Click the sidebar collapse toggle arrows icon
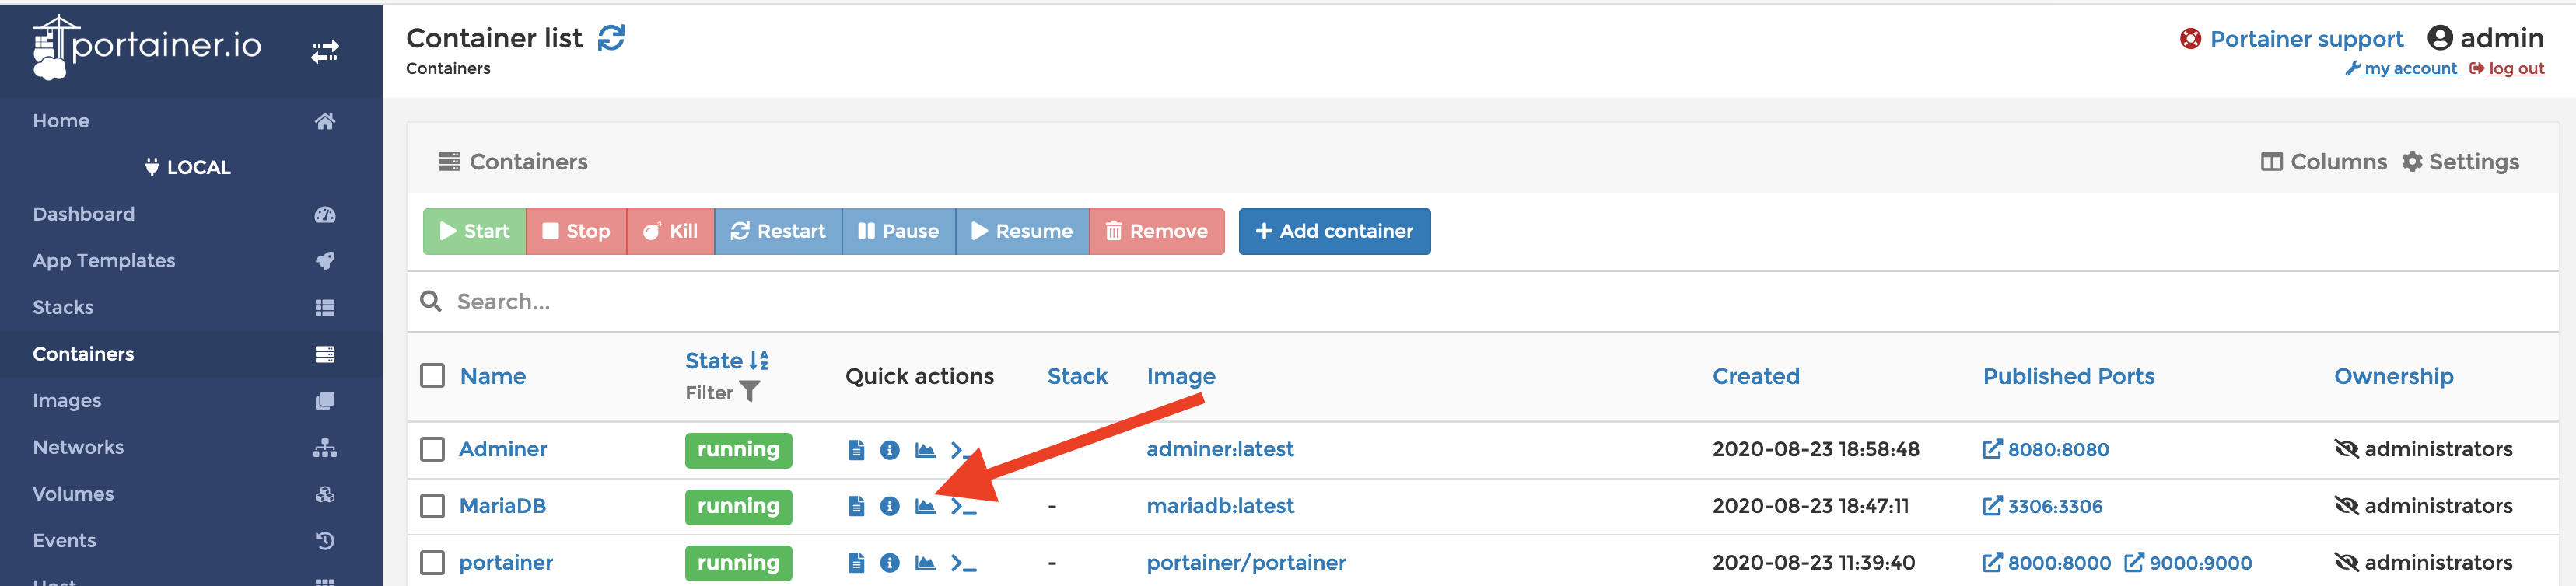 tap(325, 52)
